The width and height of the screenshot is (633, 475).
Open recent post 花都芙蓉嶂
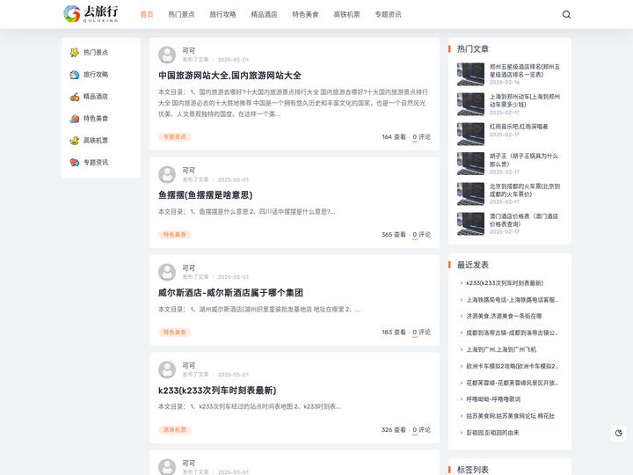coord(513,383)
